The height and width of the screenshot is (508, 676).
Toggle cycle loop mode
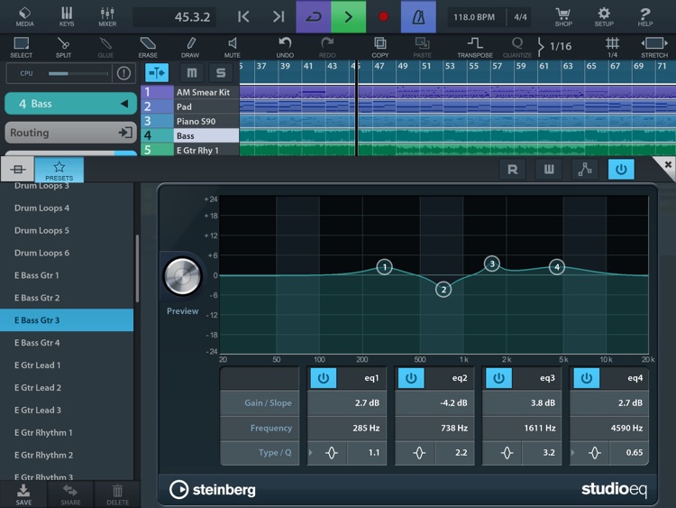pyautogui.click(x=314, y=17)
